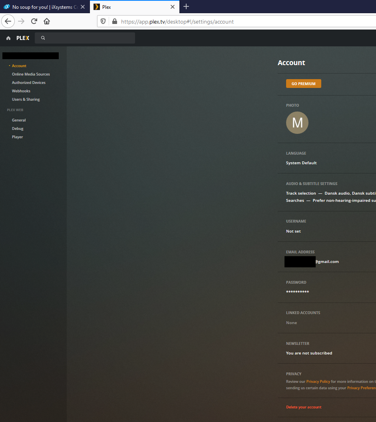This screenshot has height=422, width=376.
Task: Click the browser Back arrow button
Action: 8,21
